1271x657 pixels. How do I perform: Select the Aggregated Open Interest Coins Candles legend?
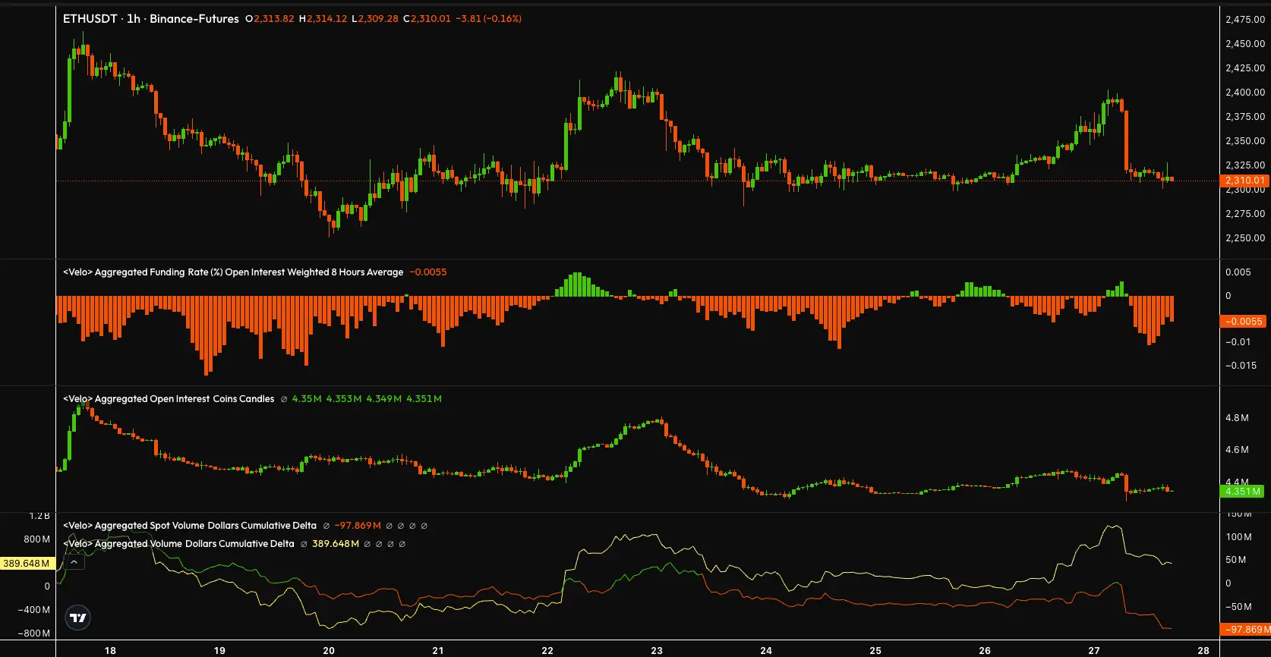(x=169, y=399)
